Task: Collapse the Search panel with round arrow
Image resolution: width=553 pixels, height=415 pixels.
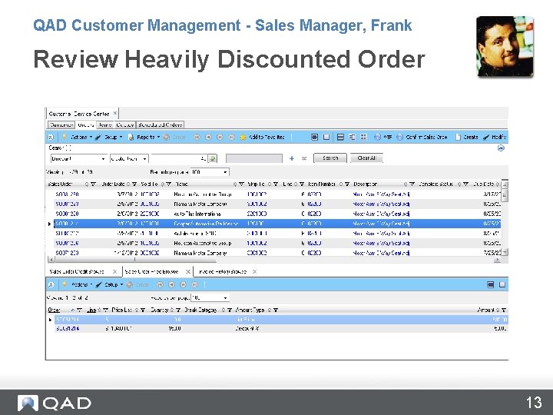Action: coord(501,148)
